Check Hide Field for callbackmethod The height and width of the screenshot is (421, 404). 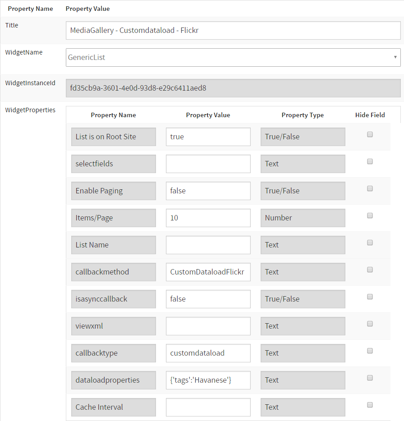click(x=370, y=270)
